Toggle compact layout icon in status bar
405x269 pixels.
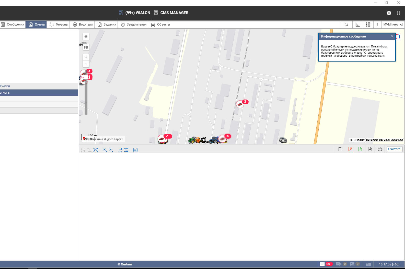point(368,264)
